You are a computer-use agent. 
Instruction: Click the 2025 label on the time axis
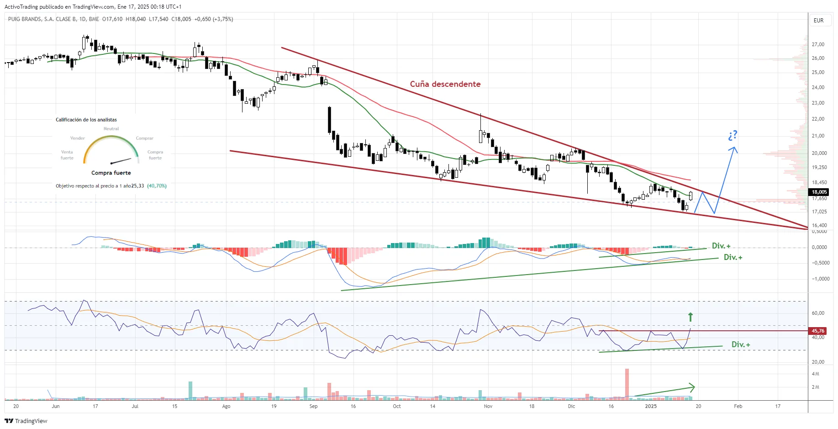click(x=651, y=406)
